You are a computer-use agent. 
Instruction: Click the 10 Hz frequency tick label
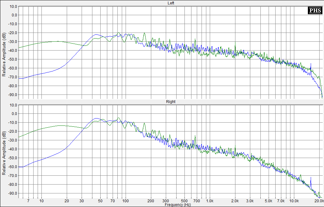41,201
